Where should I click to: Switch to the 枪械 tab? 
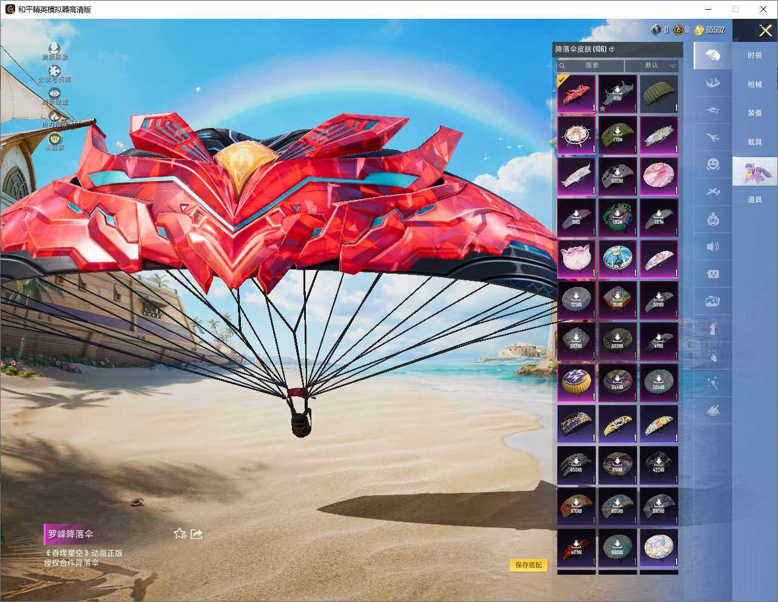pos(754,84)
